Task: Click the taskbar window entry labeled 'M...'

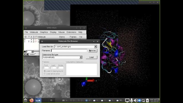Action: (120, 100)
